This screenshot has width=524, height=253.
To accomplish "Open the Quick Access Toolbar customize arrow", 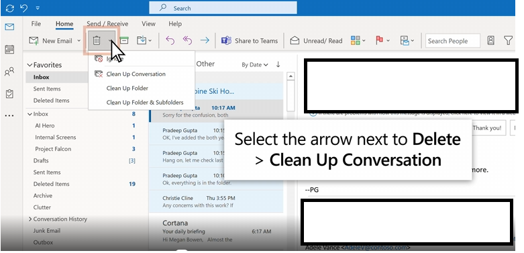I will point(38,8).
